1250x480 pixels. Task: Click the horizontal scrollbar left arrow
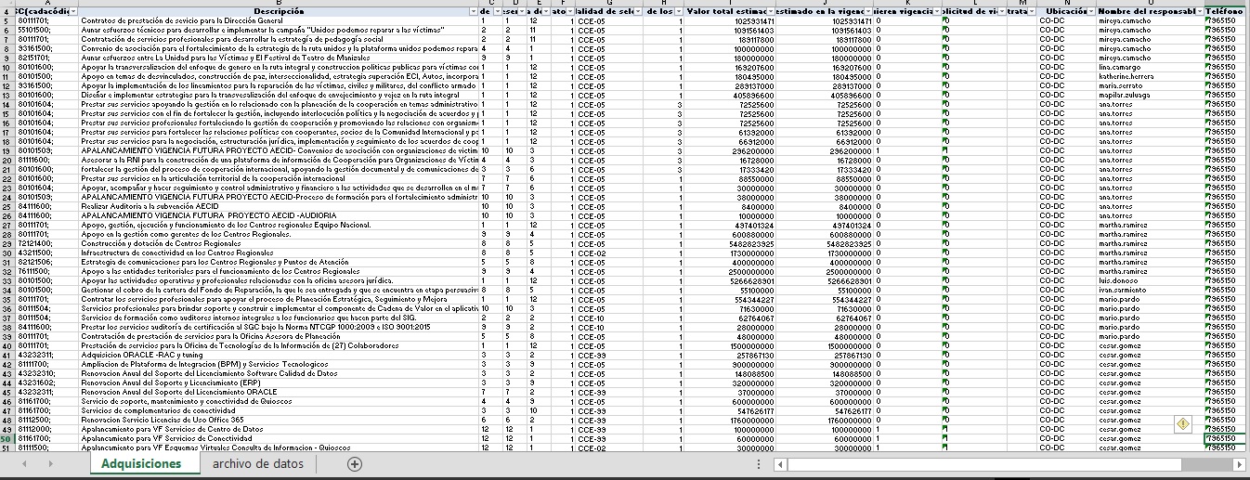click(x=782, y=464)
